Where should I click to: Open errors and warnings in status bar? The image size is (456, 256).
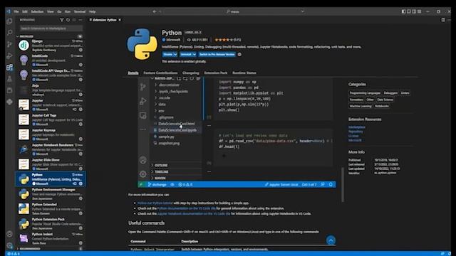(14, 254)
